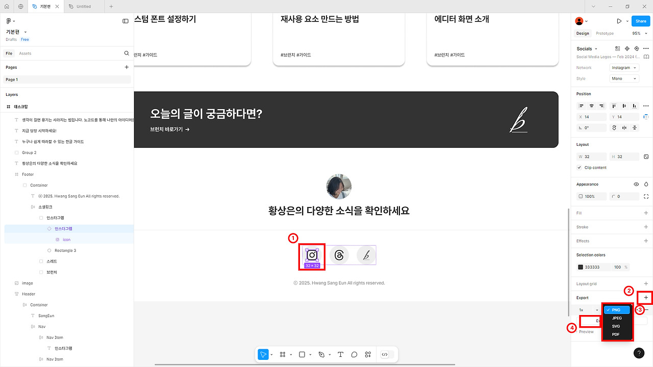Image resolution: width=653 pixels, height=367 pixels.
Task: Click the Share button
Action: [x=640, y=21]
